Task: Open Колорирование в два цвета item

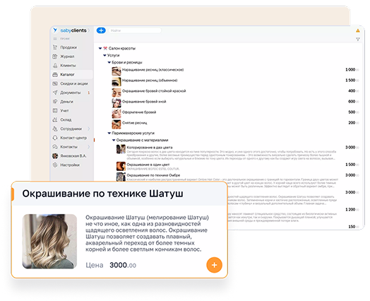Action: [x=150, y=147]
